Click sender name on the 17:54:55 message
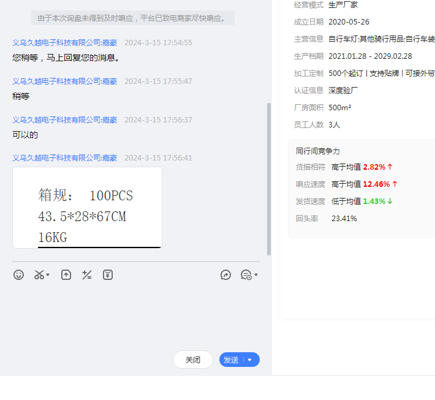This screenshot has width=435, height=400. 64,43
